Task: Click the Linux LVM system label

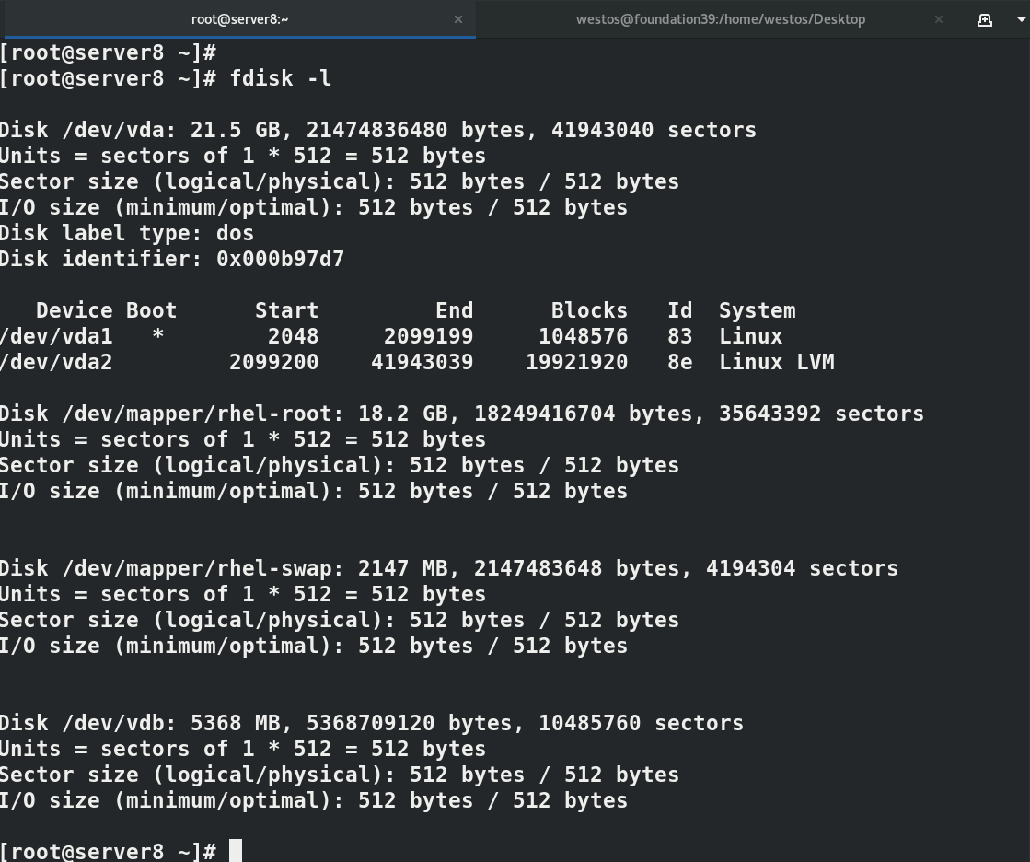Action: tap(777, 362)
